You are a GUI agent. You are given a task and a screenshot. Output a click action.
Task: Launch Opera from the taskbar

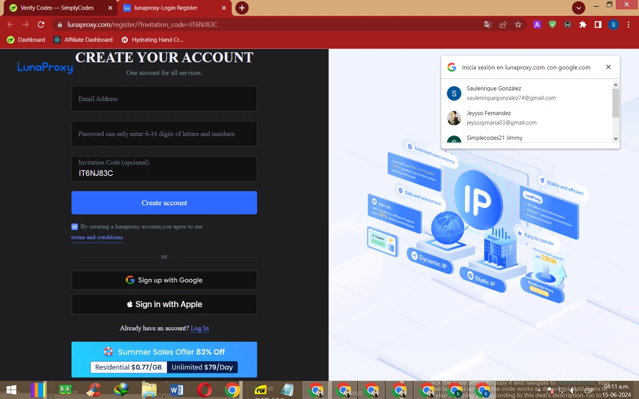point(204,390)
